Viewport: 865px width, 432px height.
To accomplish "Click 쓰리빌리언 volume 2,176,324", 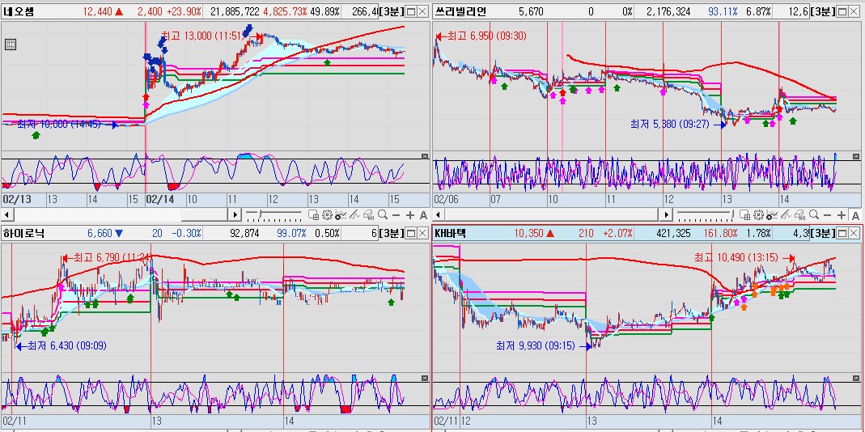I will click(668, 11).
